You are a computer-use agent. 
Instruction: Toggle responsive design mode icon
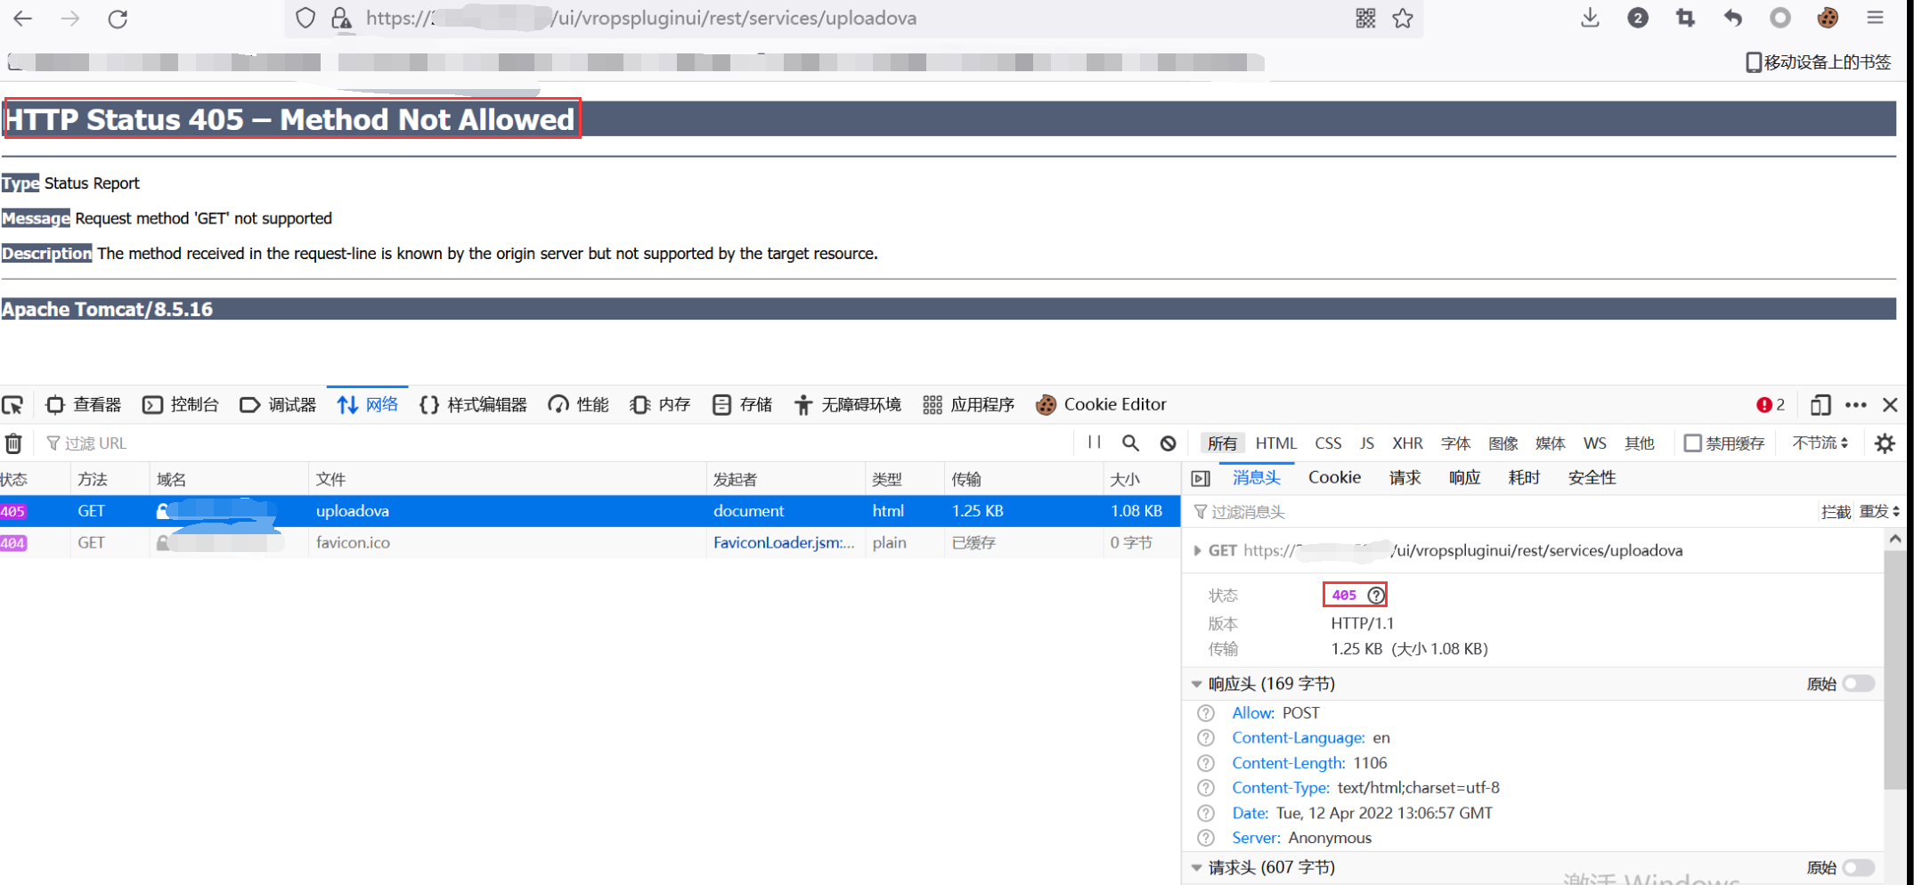(x=1820, y=405)
